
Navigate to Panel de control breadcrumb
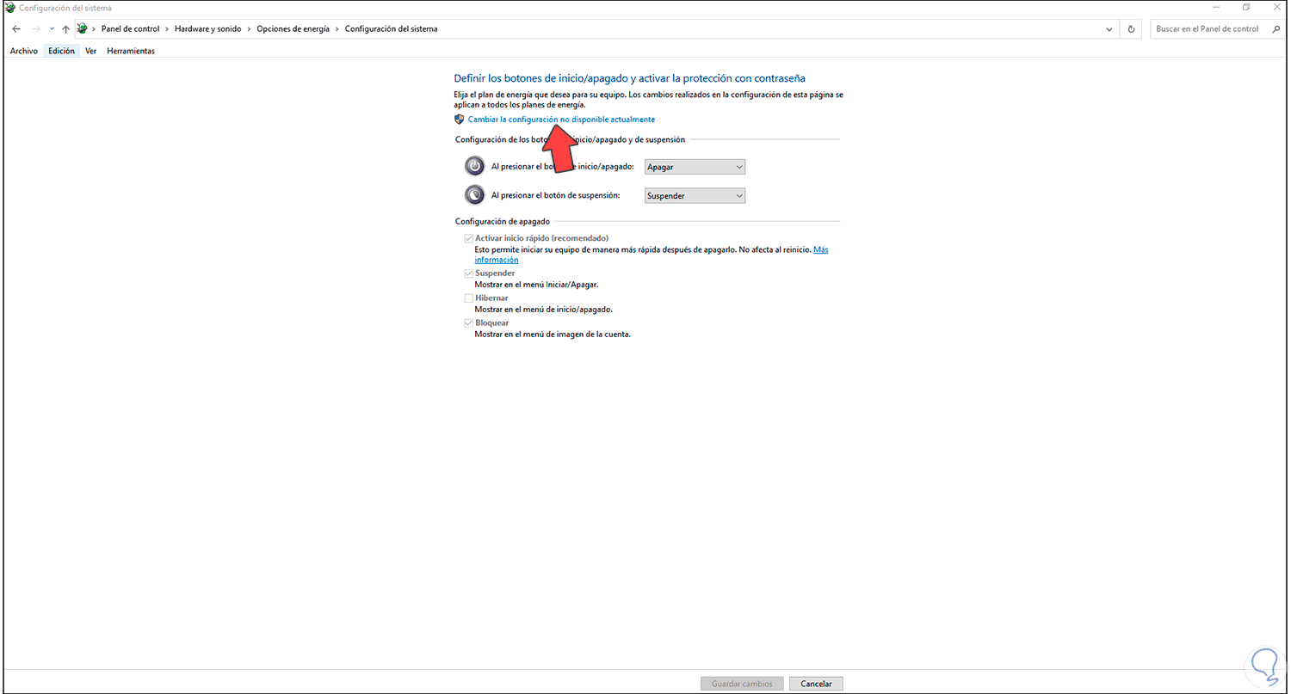(x=130, y=28)
